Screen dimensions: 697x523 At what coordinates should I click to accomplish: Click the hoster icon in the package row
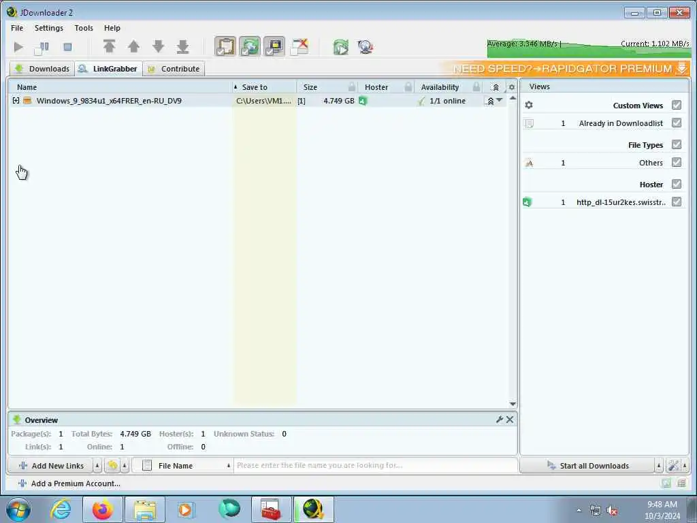[363, 101]
